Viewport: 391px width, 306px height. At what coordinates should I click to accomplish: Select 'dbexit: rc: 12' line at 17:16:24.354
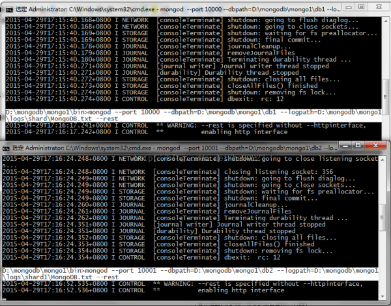[141, 257]
